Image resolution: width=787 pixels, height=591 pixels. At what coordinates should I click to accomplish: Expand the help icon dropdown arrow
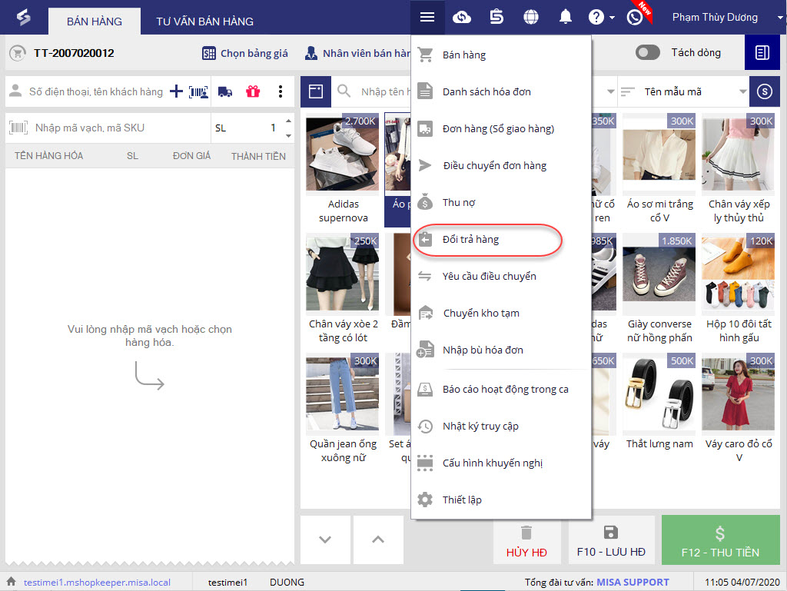612,18
